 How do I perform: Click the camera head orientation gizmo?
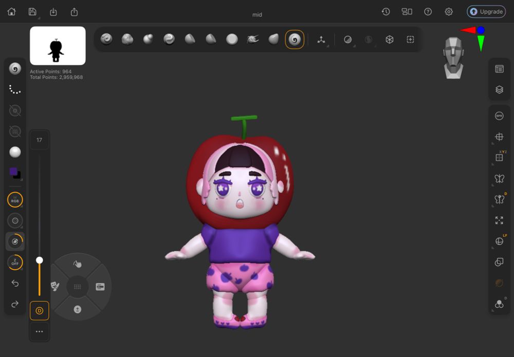(x=454, y=58)
